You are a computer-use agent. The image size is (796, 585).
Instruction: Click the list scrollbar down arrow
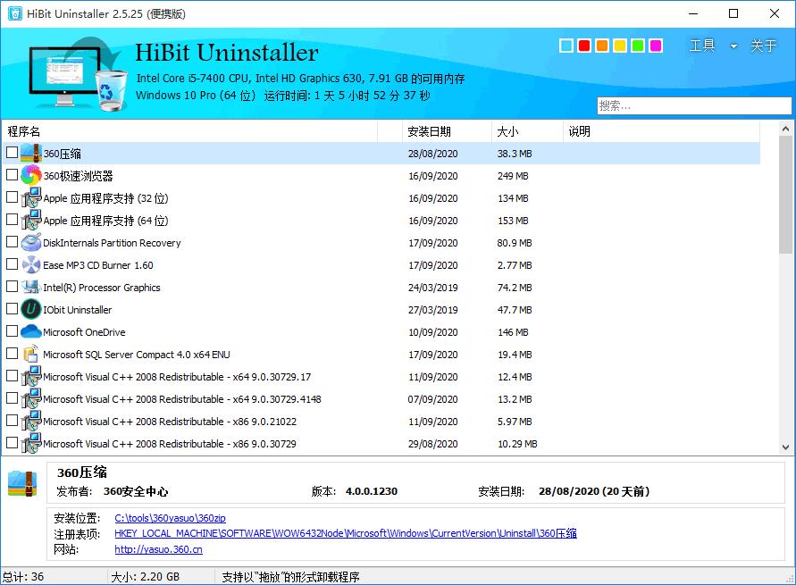point(785,447)
